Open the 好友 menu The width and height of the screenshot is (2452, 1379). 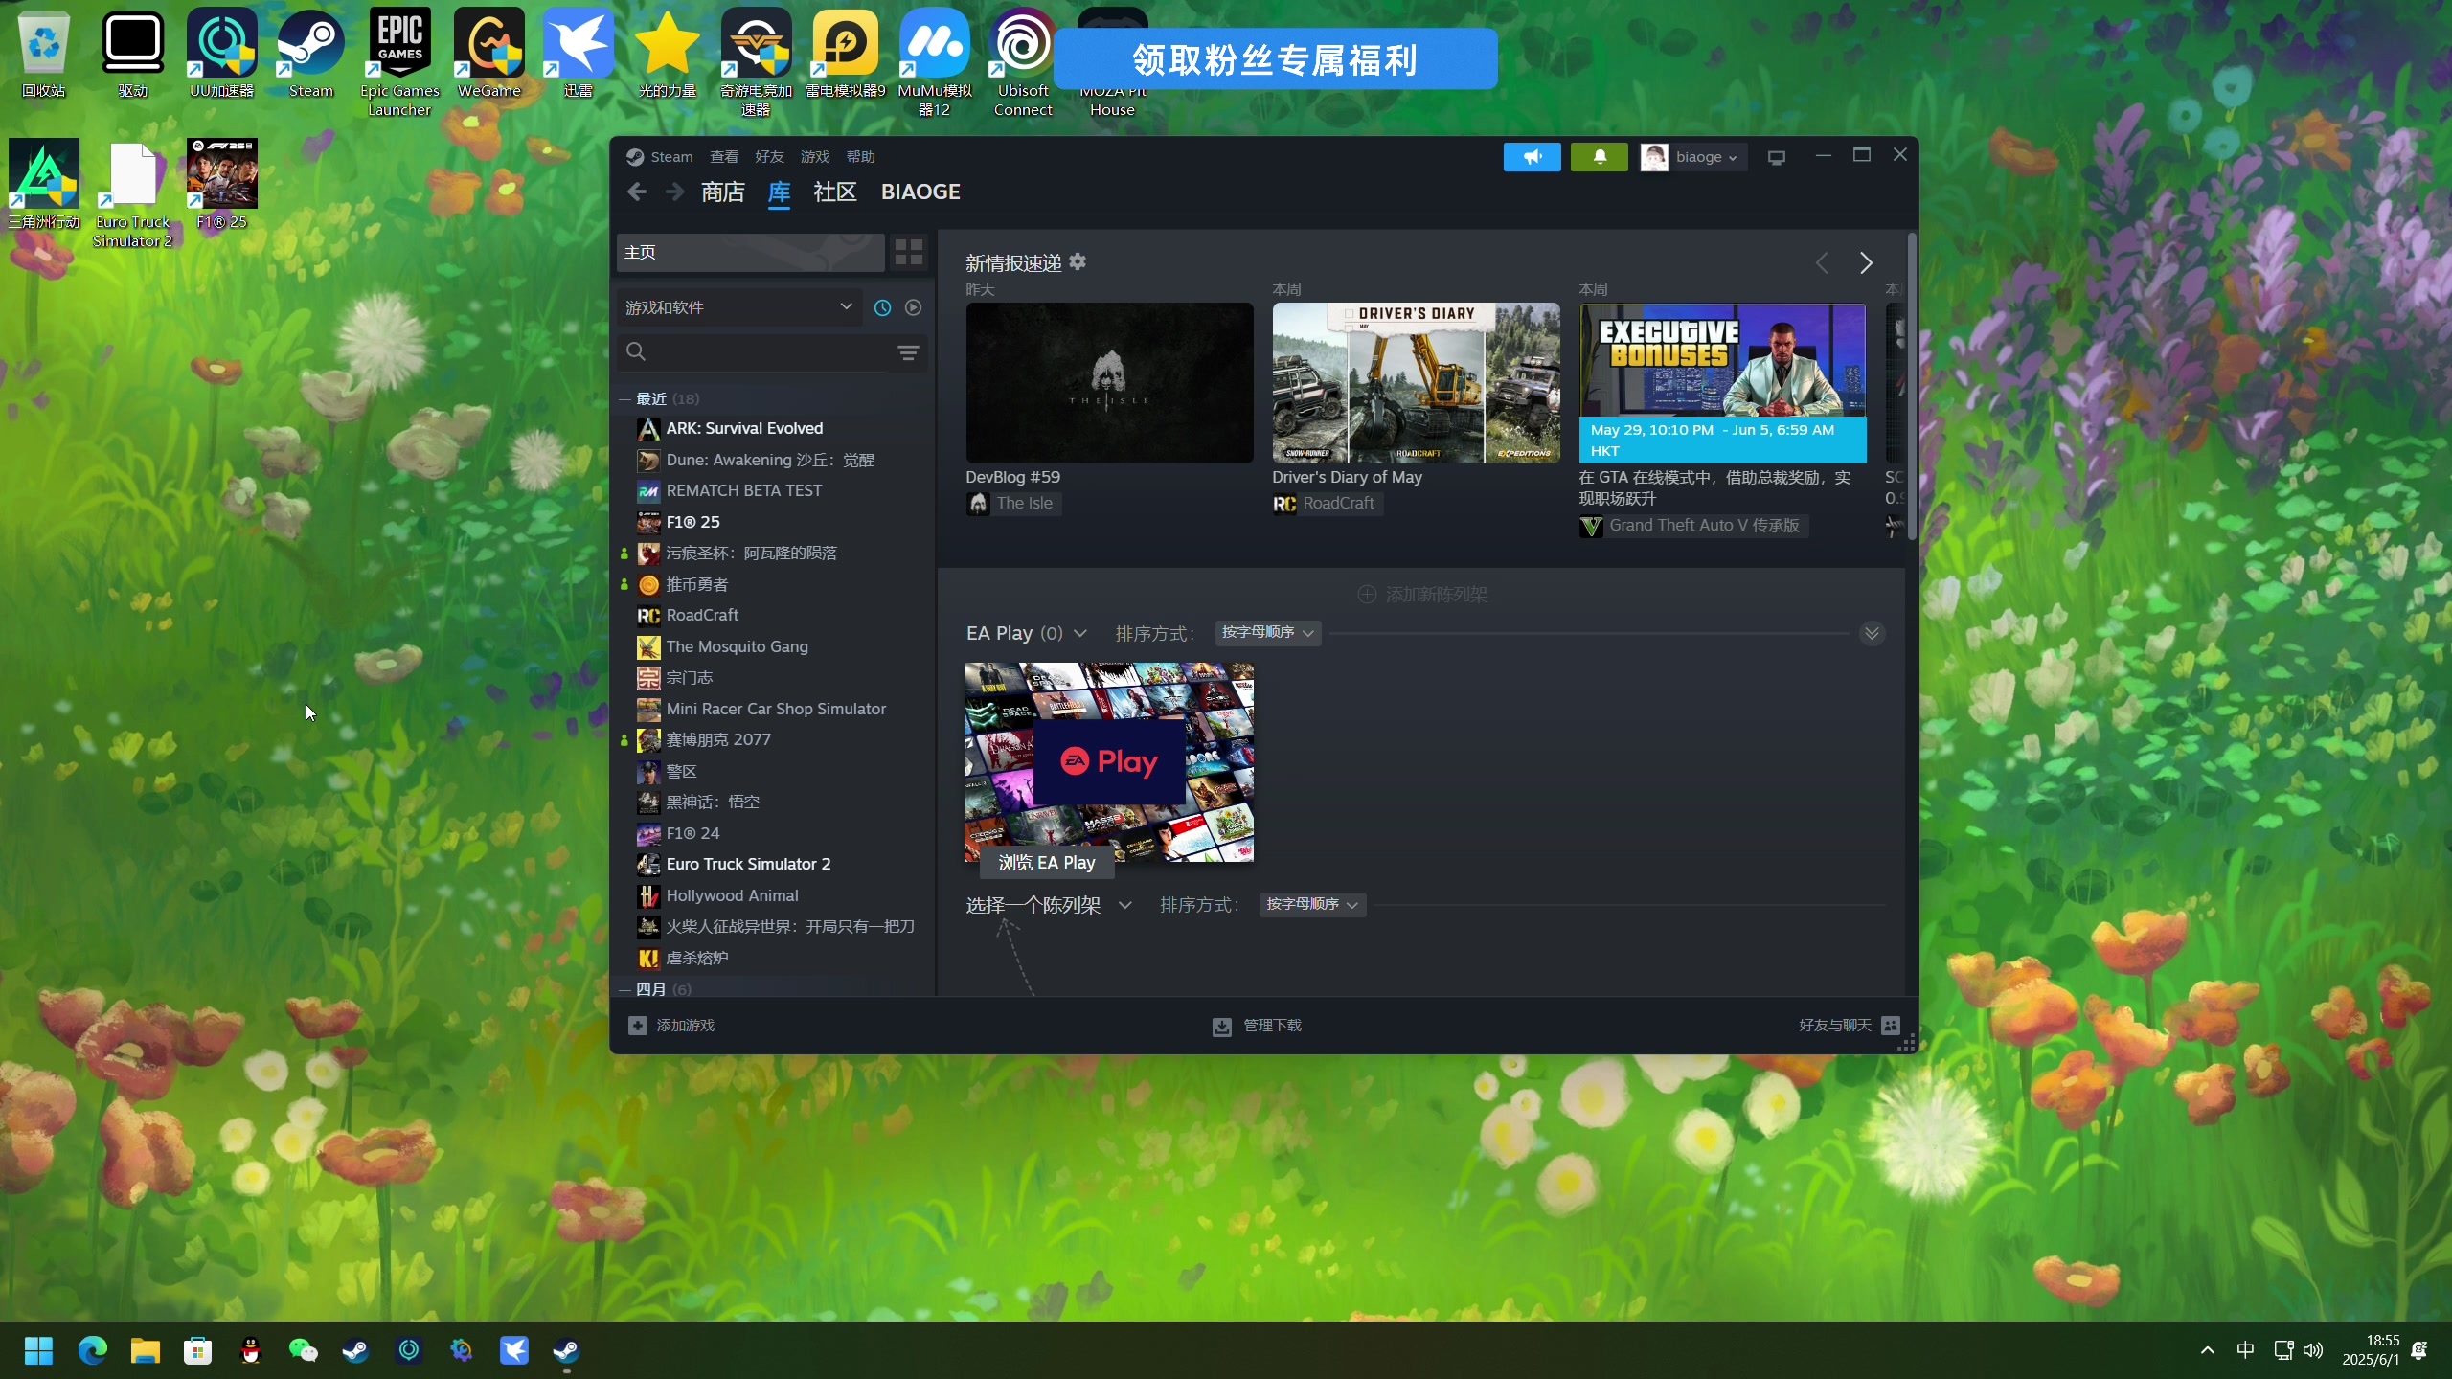coord(769,157)
